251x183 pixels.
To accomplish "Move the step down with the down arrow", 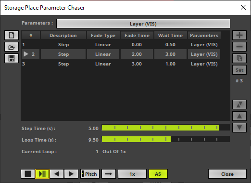I will click(x=239, y=128).
